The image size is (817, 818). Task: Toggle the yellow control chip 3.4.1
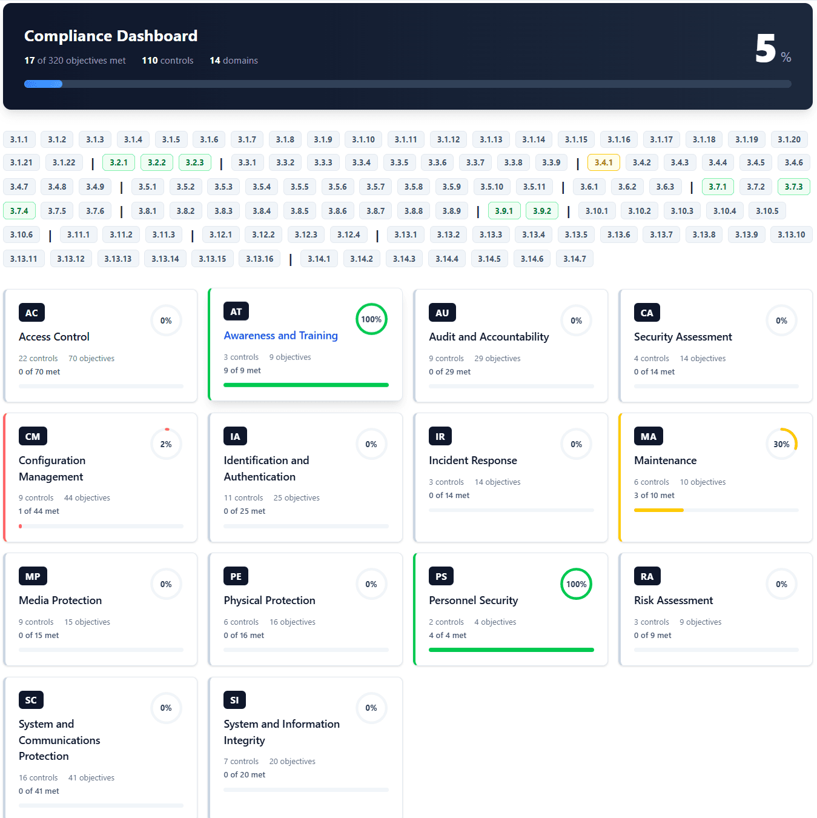click(x=603, y=162)
